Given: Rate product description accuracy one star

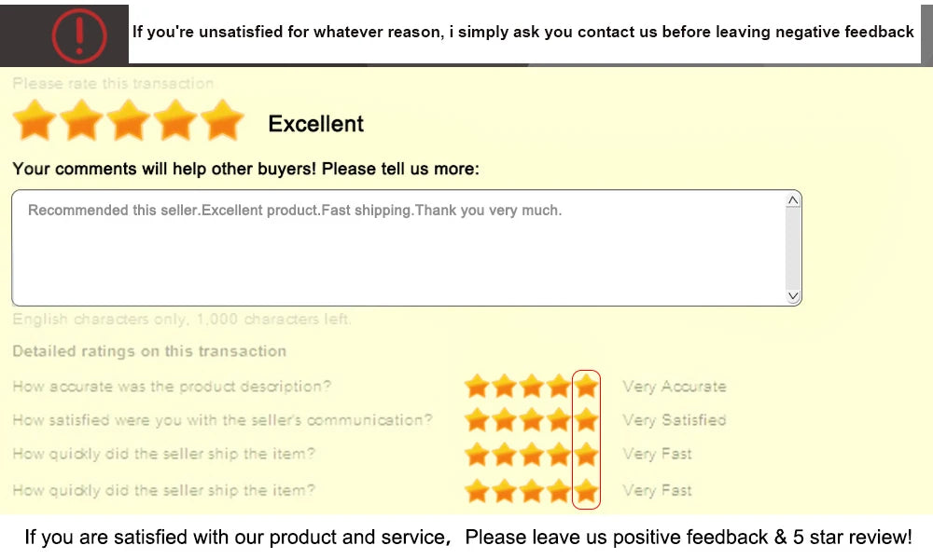Looking at the screenshot, I should 477,386.
